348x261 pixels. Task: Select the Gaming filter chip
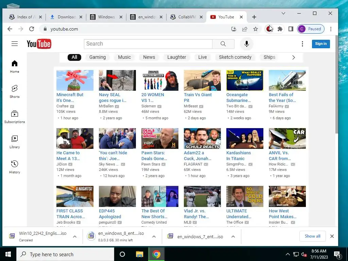pos(98,57)
